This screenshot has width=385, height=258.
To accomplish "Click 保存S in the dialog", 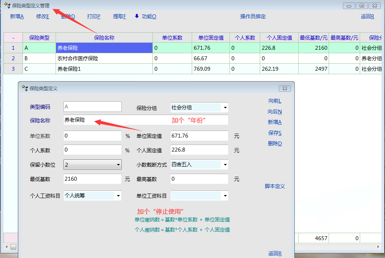I will 275,133.
